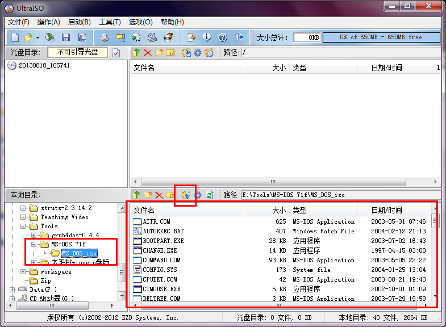Select the Zip folder in local tree
This screenshot has width=446, height=327.
click(45, 280)
